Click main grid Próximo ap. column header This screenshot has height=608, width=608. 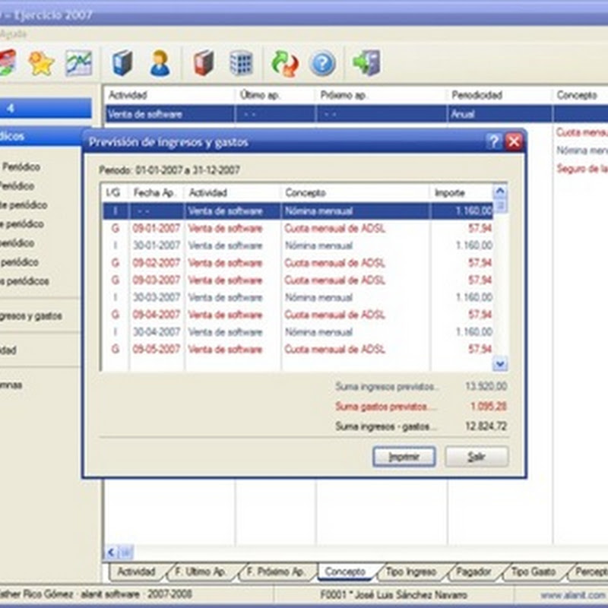tap(382, 95)
